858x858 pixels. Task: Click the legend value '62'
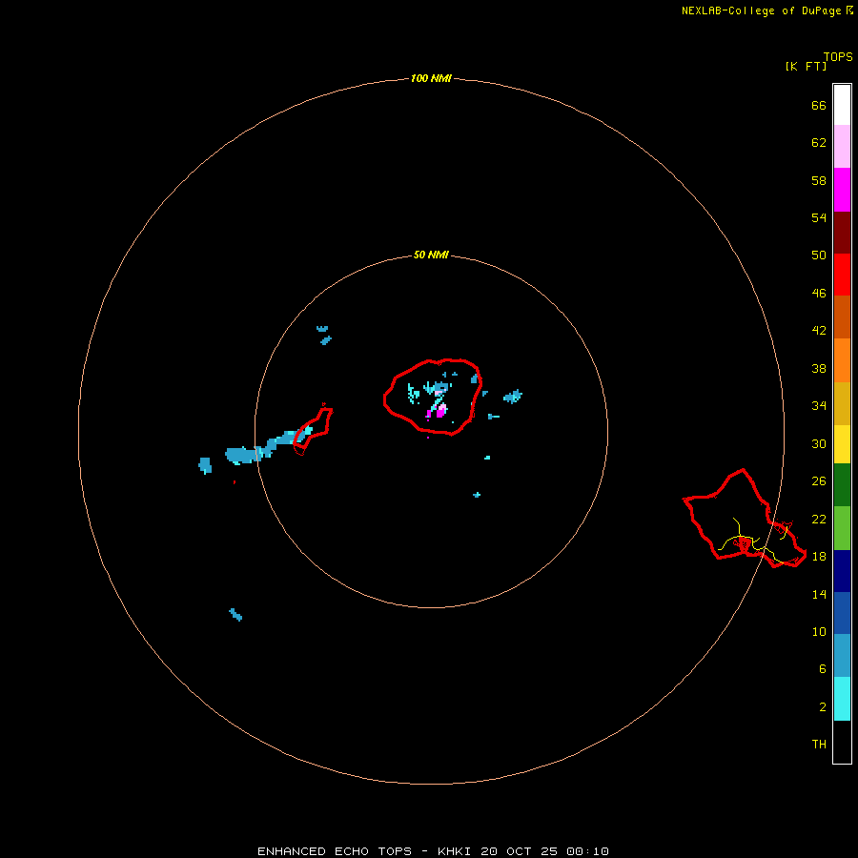819,142
